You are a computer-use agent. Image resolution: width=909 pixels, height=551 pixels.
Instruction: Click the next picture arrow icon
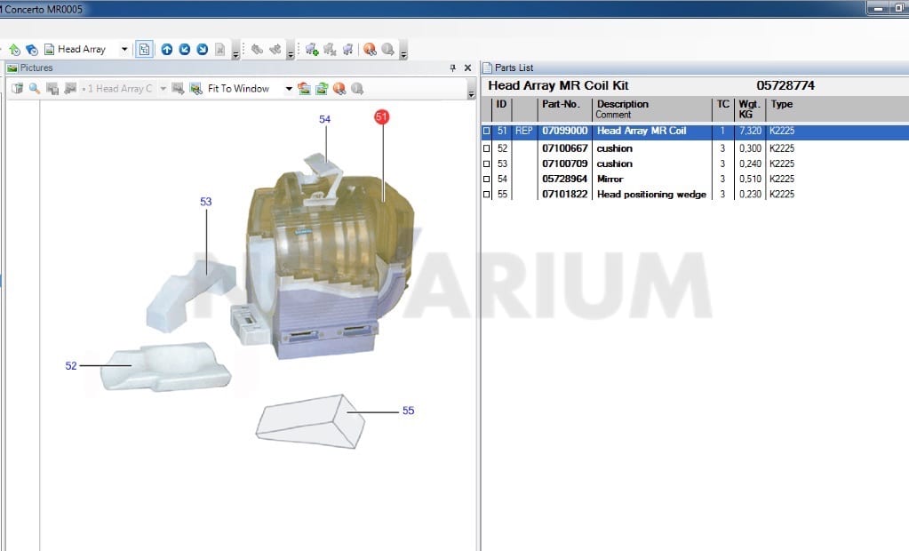(178, 89)
